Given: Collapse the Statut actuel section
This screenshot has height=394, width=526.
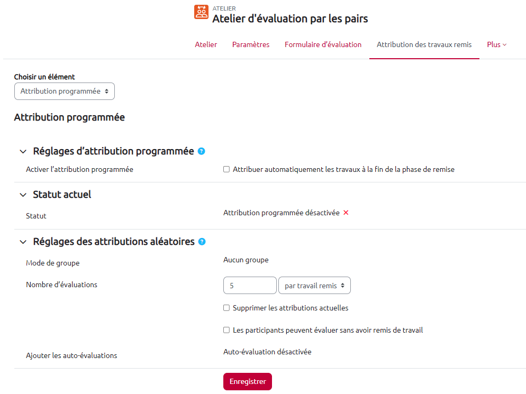Looking at the screenshot, I should coord(23,195).
